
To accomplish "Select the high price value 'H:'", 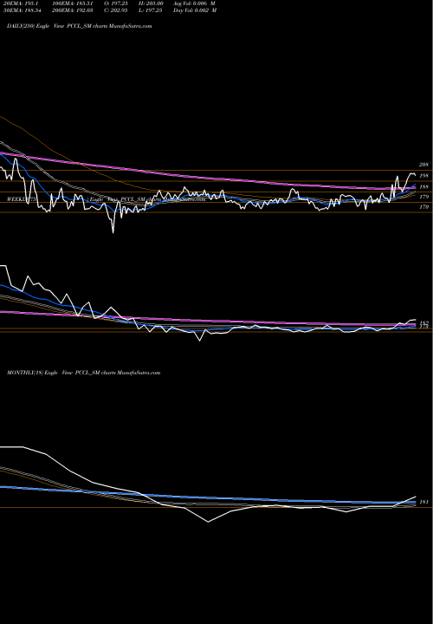I will point(151,3).
